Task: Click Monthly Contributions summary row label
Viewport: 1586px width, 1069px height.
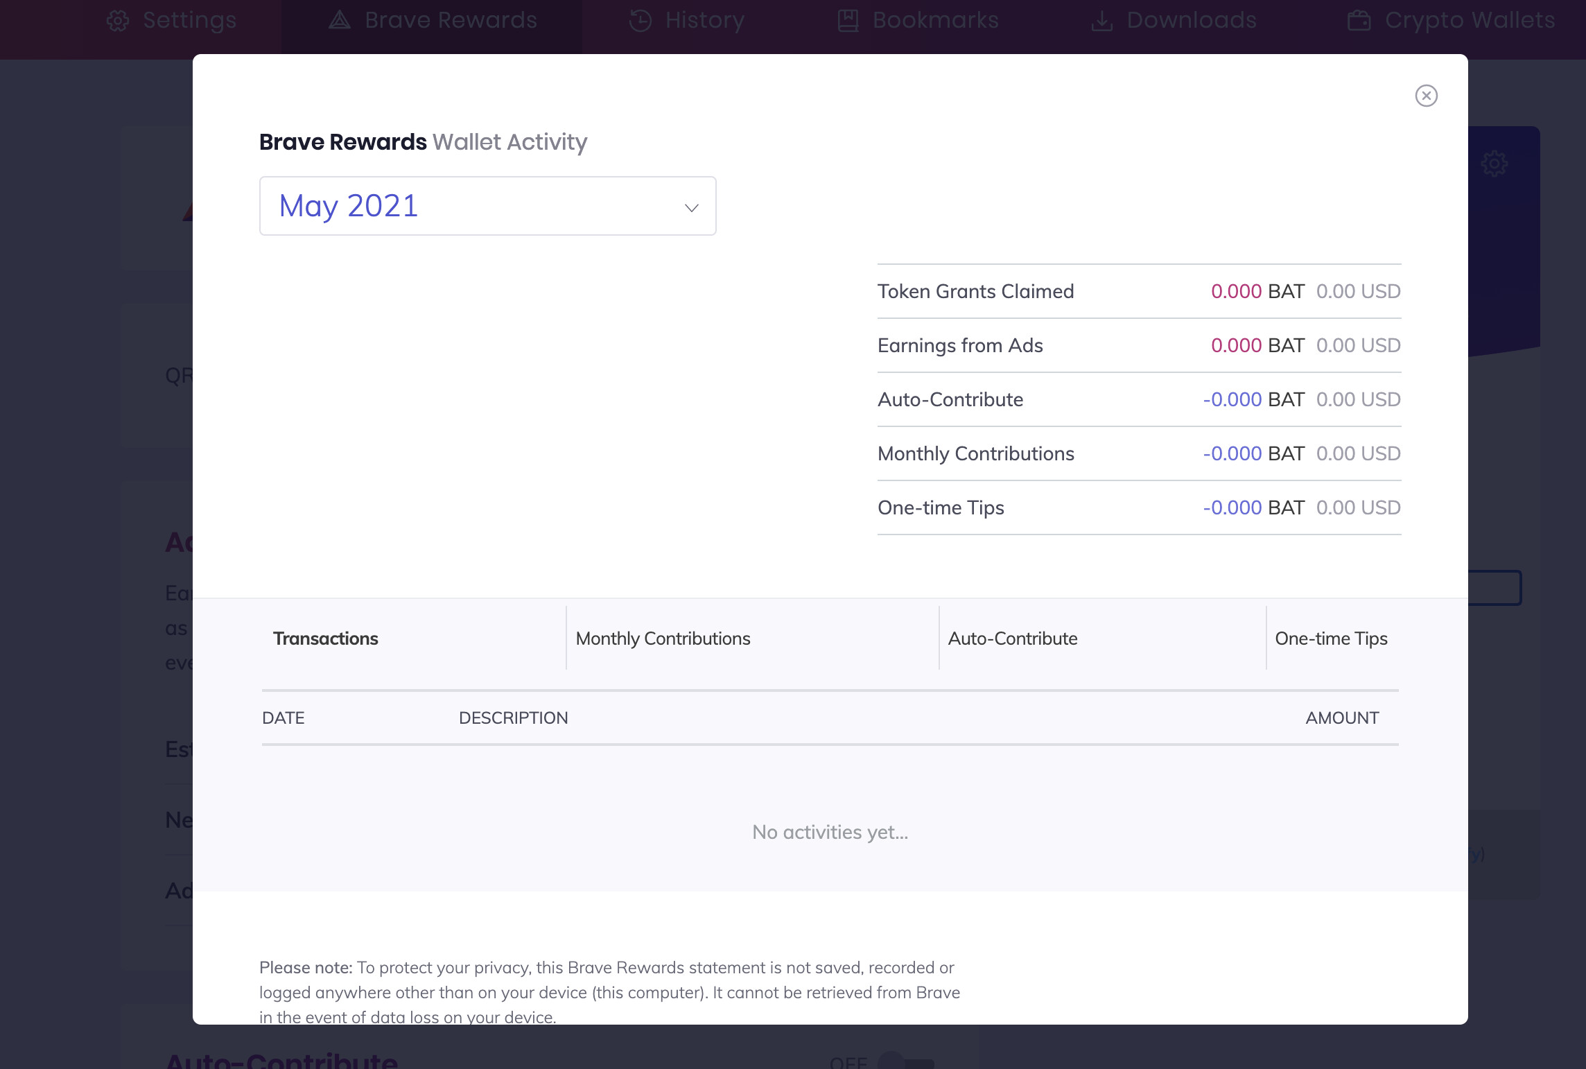Action: (x=975, y=453)
